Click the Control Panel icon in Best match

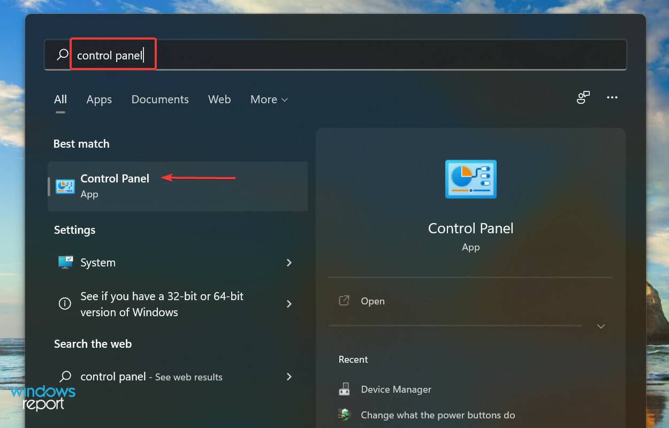pos(65,186)
